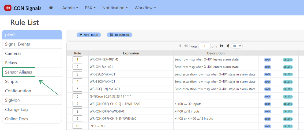
Task: Select Signal Events in sidebar
Action: click(x=17, y=44)
